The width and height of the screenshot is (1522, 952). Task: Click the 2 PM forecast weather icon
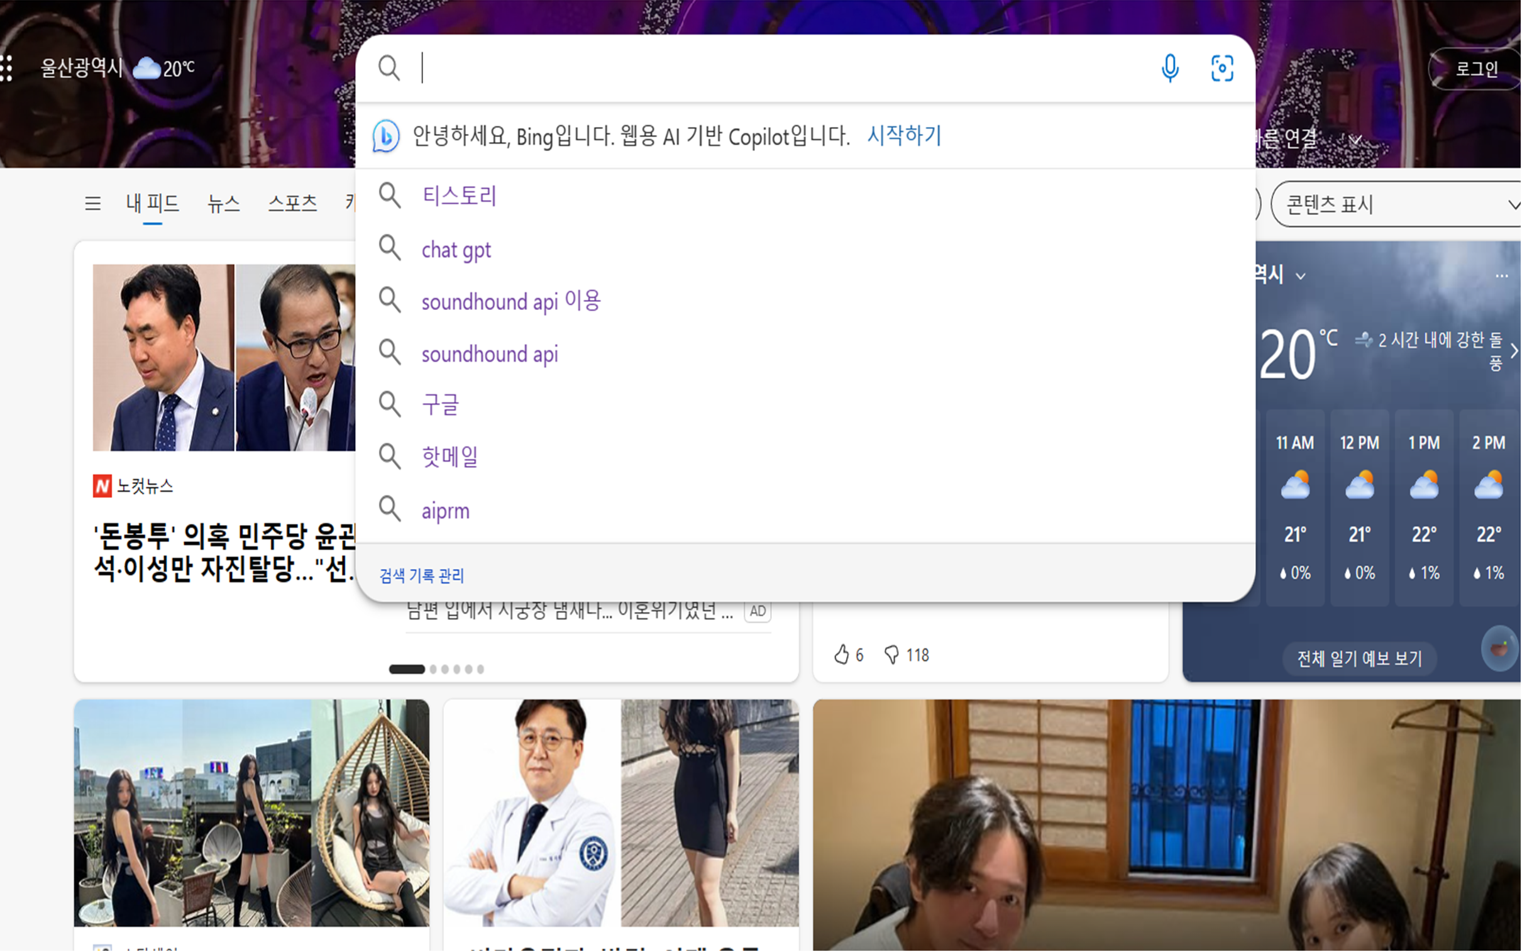pos(1489,485)
